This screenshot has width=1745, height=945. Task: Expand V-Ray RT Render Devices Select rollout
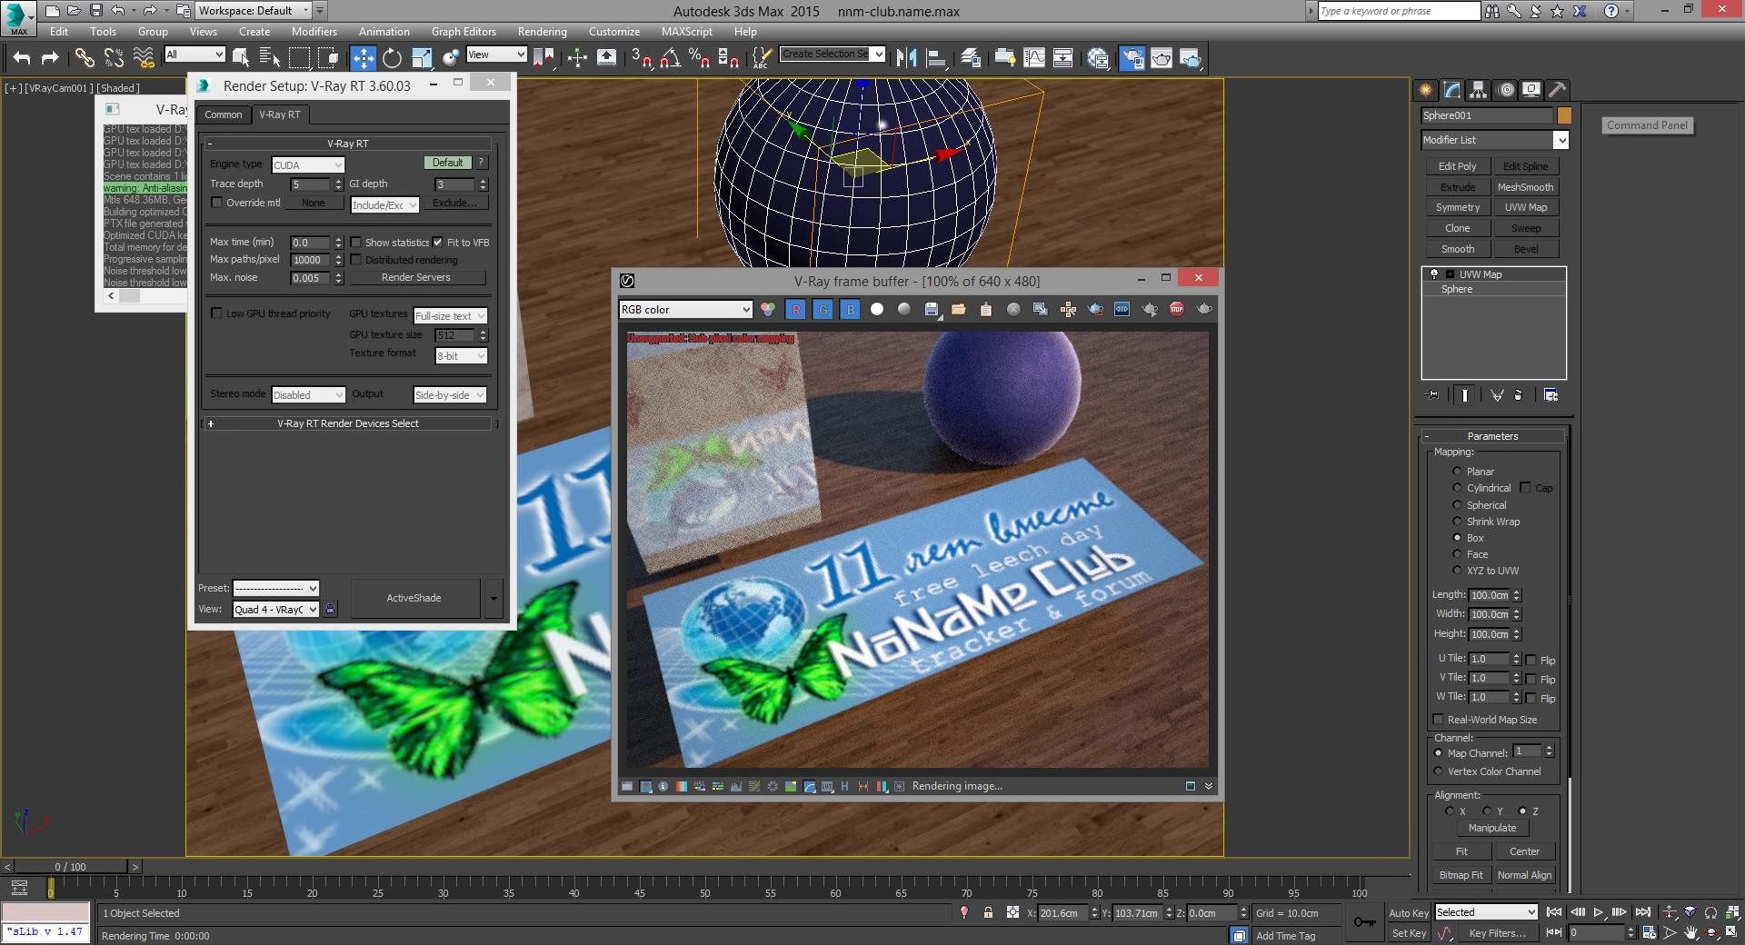click(x=348, y=423)
